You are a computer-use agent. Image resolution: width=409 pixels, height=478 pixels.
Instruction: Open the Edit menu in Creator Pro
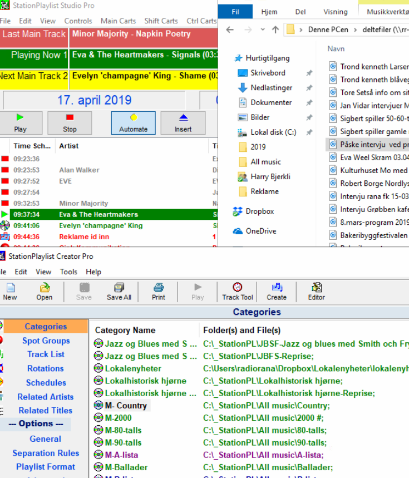[x=21, y=272]
